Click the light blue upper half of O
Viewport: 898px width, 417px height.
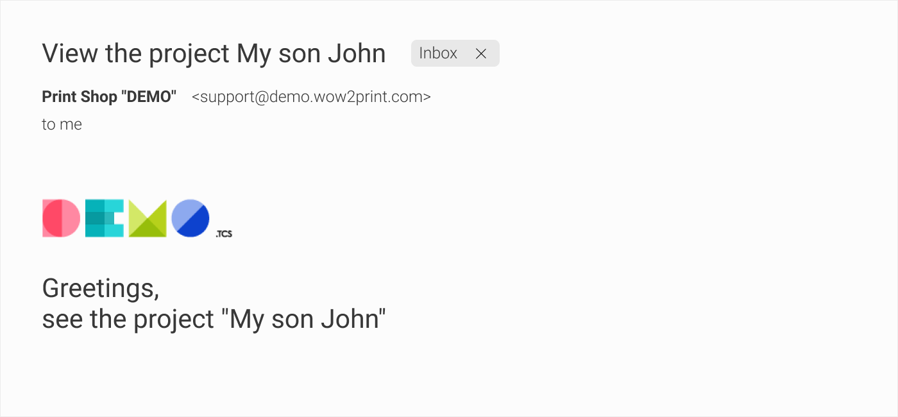[x=183, y=210]
